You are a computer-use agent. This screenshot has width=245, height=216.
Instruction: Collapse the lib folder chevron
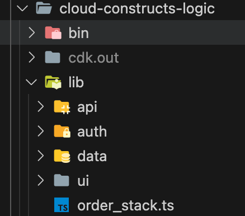click(31, 82)
